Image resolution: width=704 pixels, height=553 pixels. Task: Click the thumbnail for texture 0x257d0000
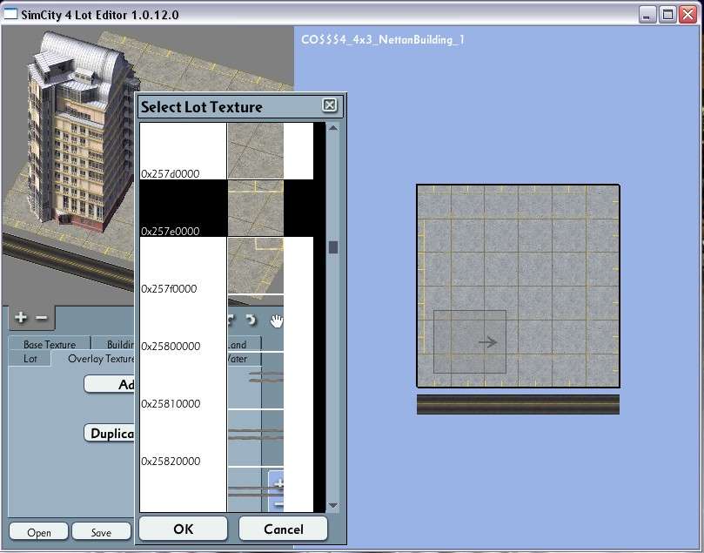point(256,151)
